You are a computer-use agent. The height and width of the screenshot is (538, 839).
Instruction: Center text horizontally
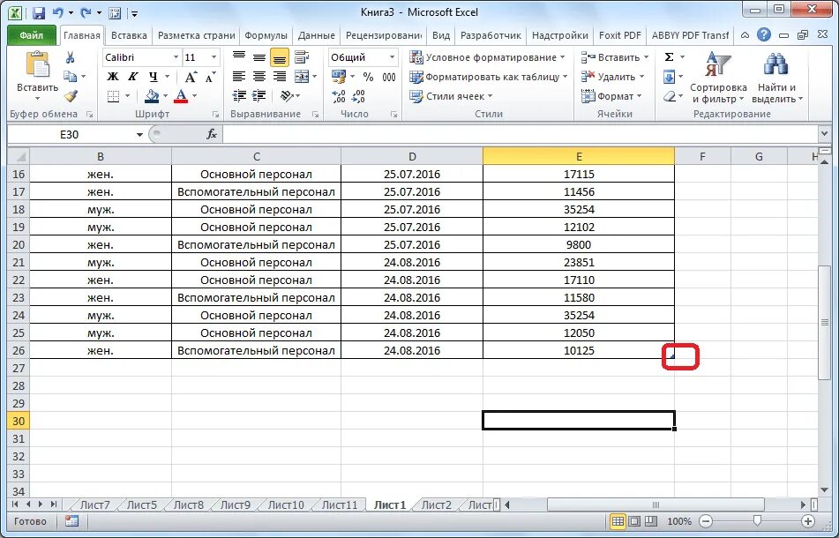click(259, 77)
